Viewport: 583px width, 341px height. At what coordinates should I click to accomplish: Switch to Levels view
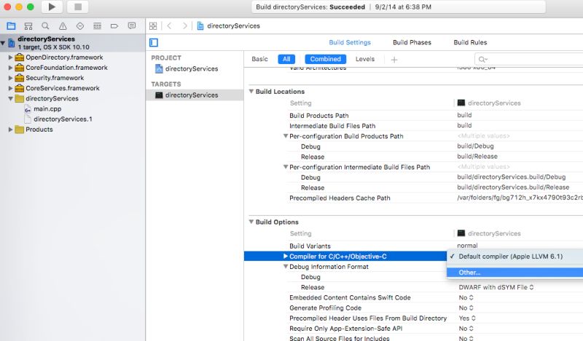365,59
